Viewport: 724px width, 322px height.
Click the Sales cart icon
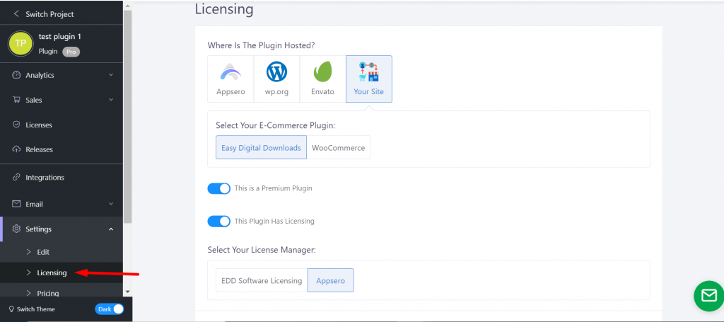pos(17,100)
